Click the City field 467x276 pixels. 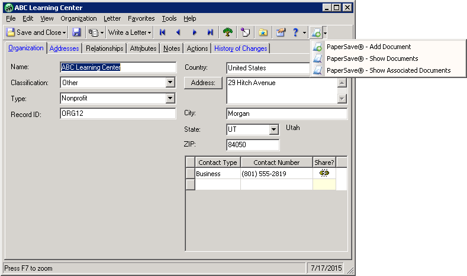coord(287,113)
